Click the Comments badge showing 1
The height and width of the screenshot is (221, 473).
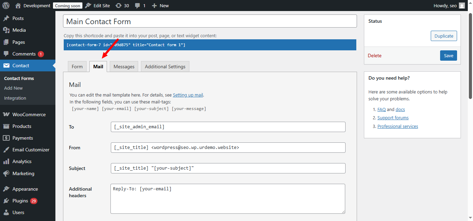click(x=41, y=54)
